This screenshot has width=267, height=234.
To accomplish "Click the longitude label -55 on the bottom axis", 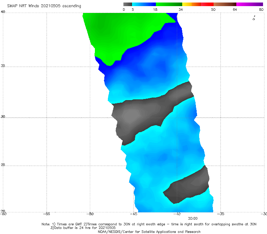I will click(x=47, y=214).
